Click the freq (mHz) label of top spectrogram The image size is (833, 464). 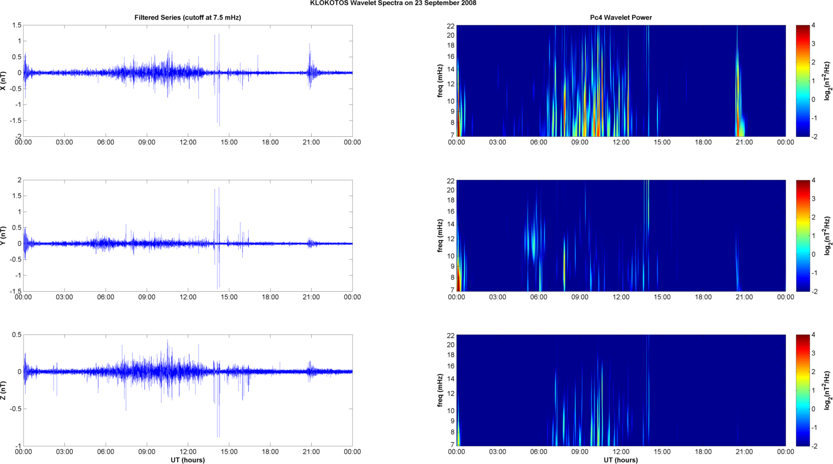(440, 81)
